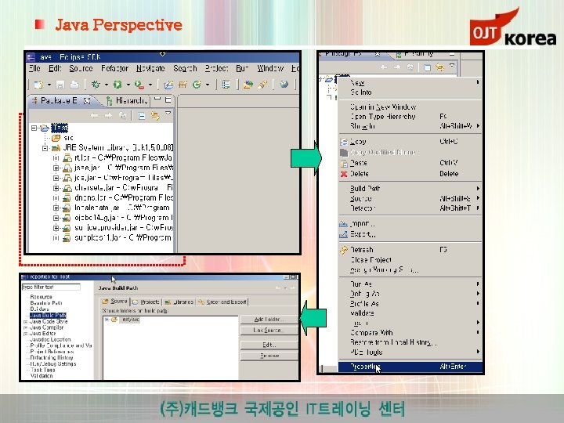Switch to Order and Export tab

tap(222, 302)
